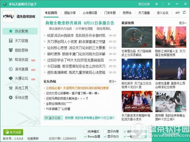Click the app logo in title bar
The image size is (190, 142).
pos(5,4)
